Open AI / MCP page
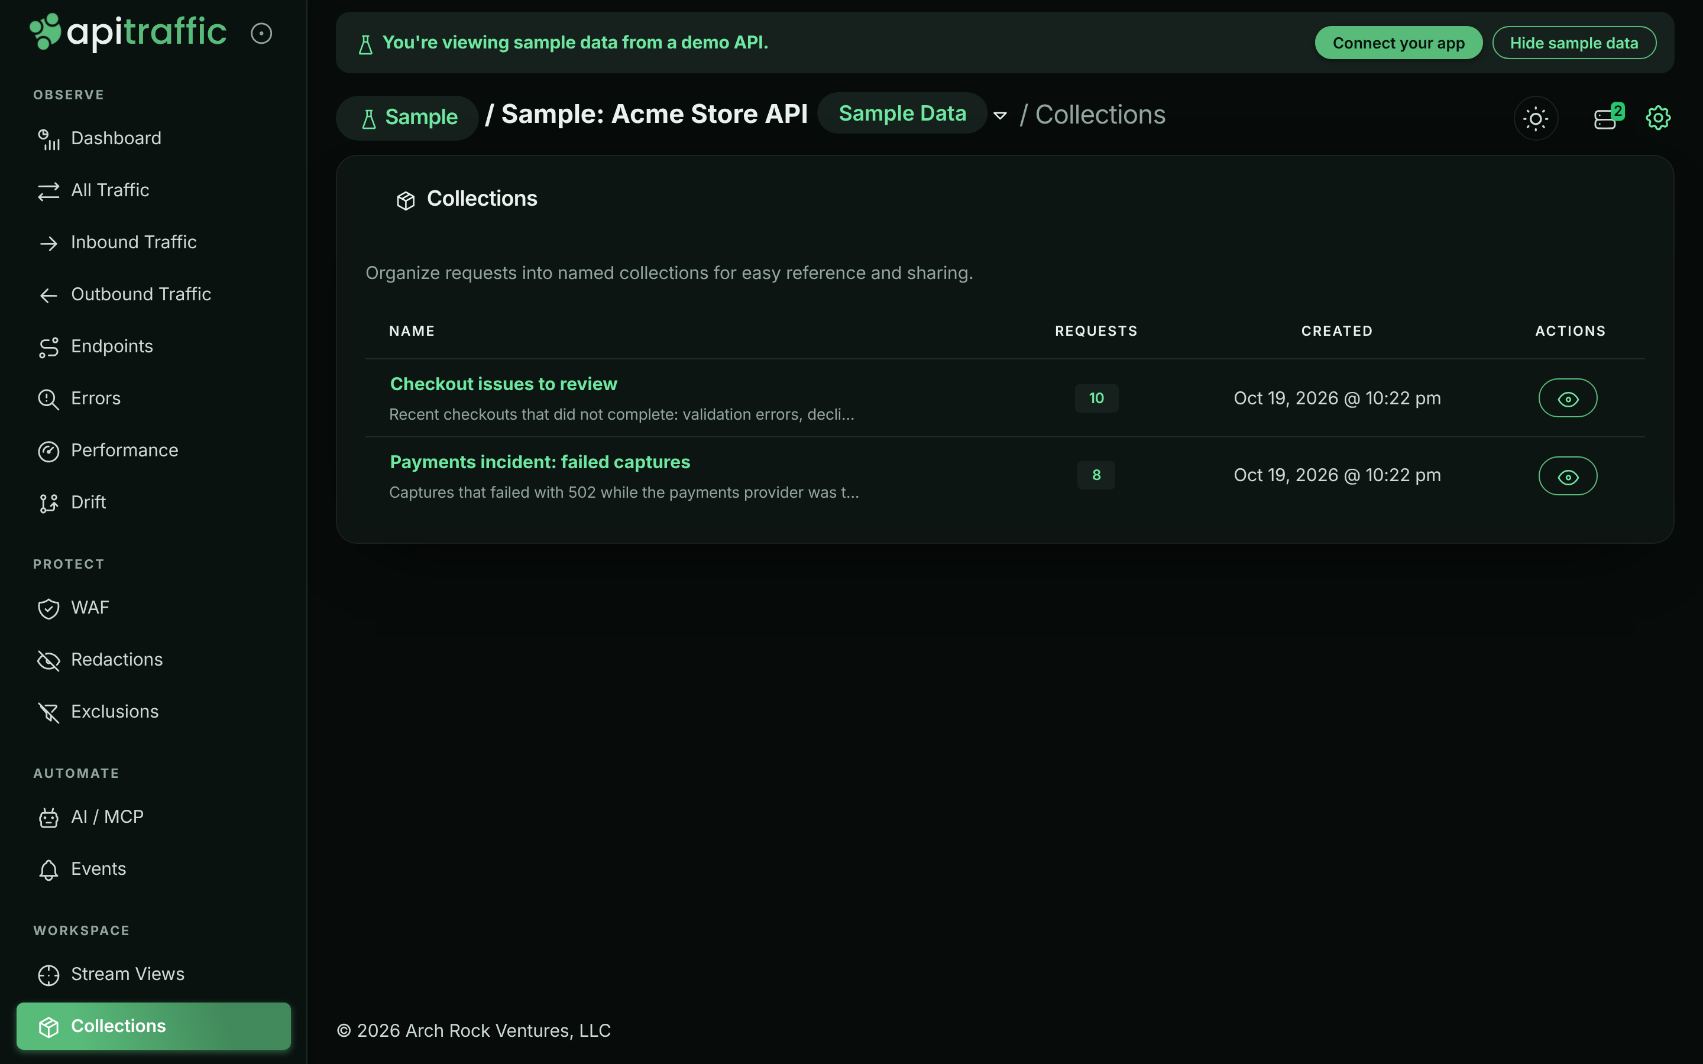 [x=153, y=816]
